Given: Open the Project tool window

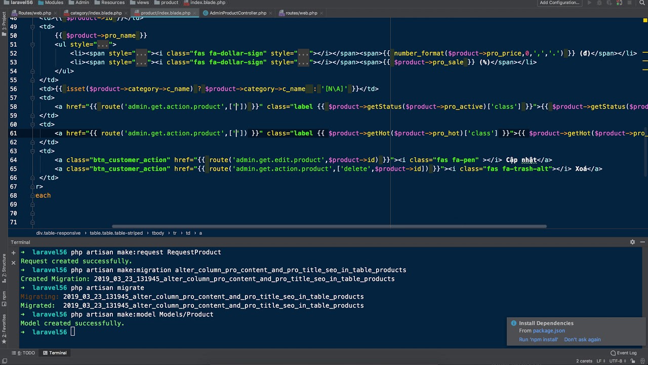Looking at the screenshot, I should point(4,24).
